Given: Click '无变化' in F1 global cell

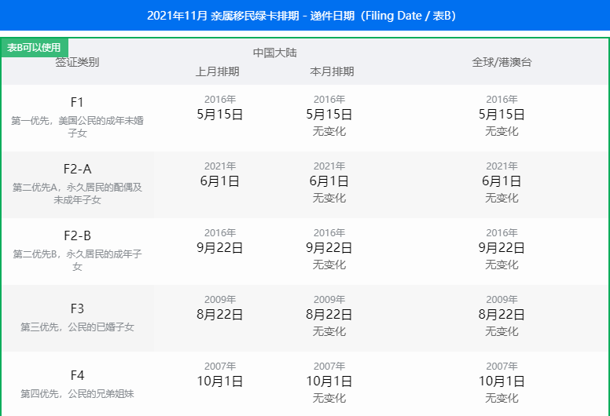Looking at the screenshot, I should 502,131.
